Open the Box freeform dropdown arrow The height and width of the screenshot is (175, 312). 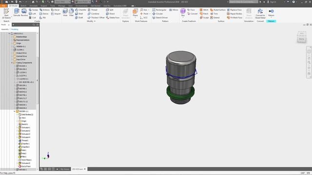[x=183, y=17]
